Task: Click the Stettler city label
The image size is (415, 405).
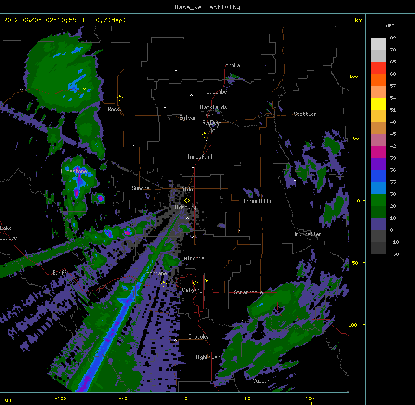Action: [305, 114]
